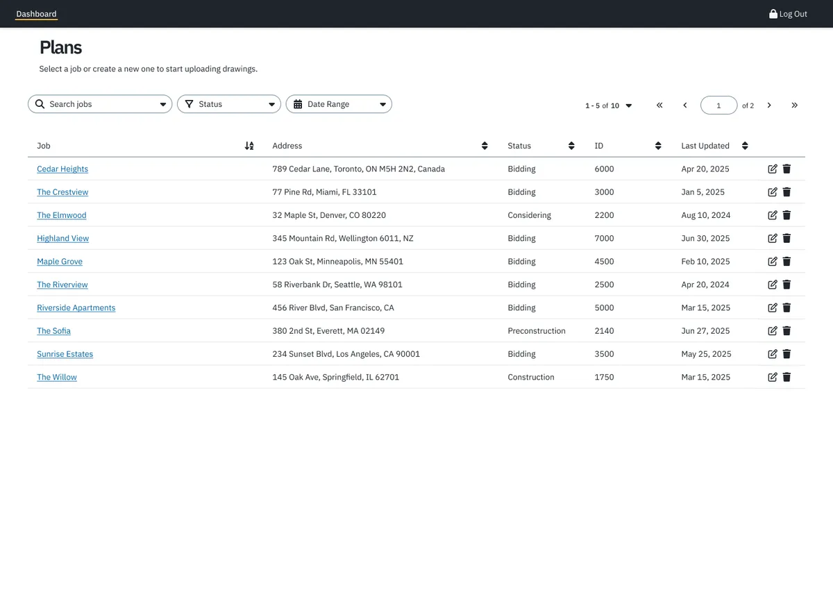Viewport: 833px width, 592px height.
Task: Delete the Crestview job with trash icon
Action: 786,192
